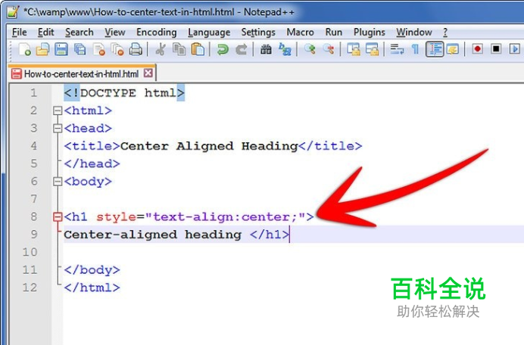Viewport: 524px width, 345px height.
Task: Save all files toolbar icon
Action: tap(80, 50)
